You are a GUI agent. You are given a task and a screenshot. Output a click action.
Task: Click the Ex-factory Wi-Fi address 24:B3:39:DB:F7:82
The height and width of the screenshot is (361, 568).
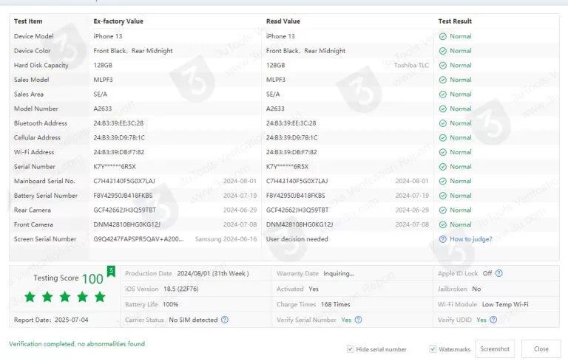point(119,152)
